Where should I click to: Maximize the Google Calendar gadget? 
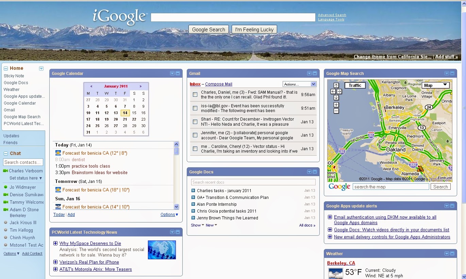[178, 74]
